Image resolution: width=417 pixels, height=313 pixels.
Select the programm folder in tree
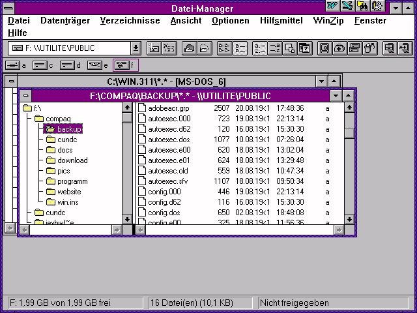pos(67,181)
